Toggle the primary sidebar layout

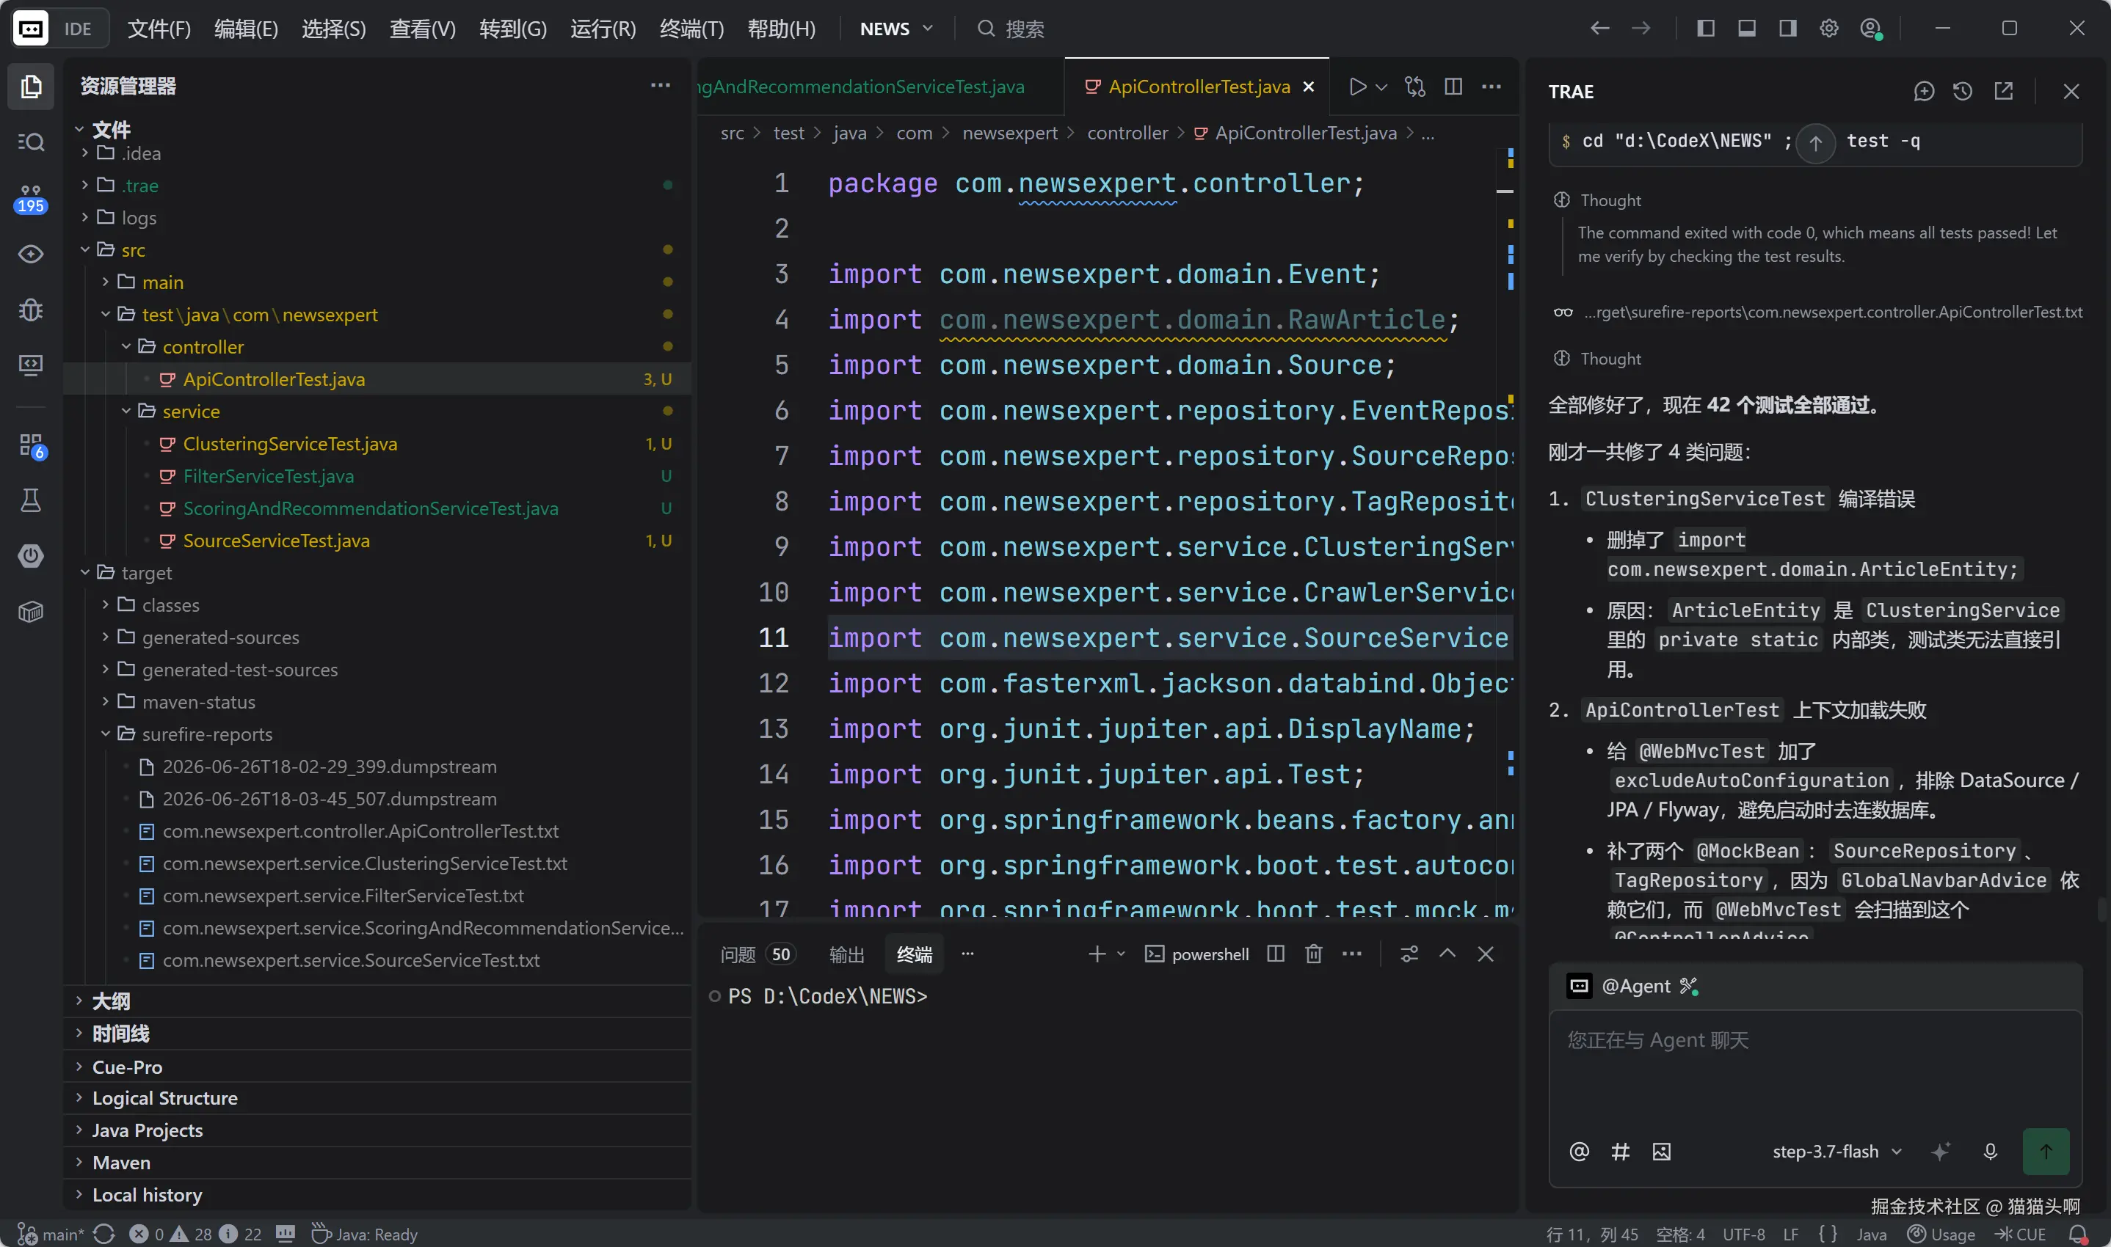(x=1705, y=29)
